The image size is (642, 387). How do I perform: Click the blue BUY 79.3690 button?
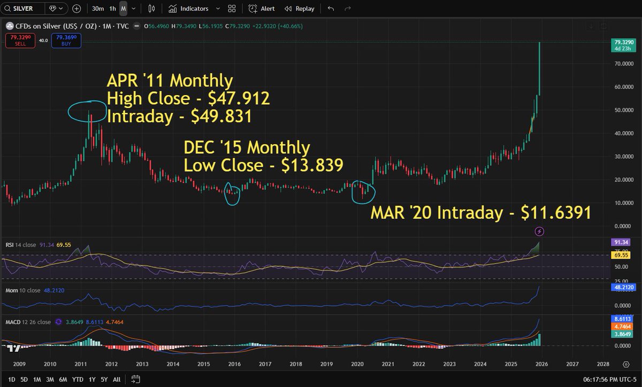point(66,40)
